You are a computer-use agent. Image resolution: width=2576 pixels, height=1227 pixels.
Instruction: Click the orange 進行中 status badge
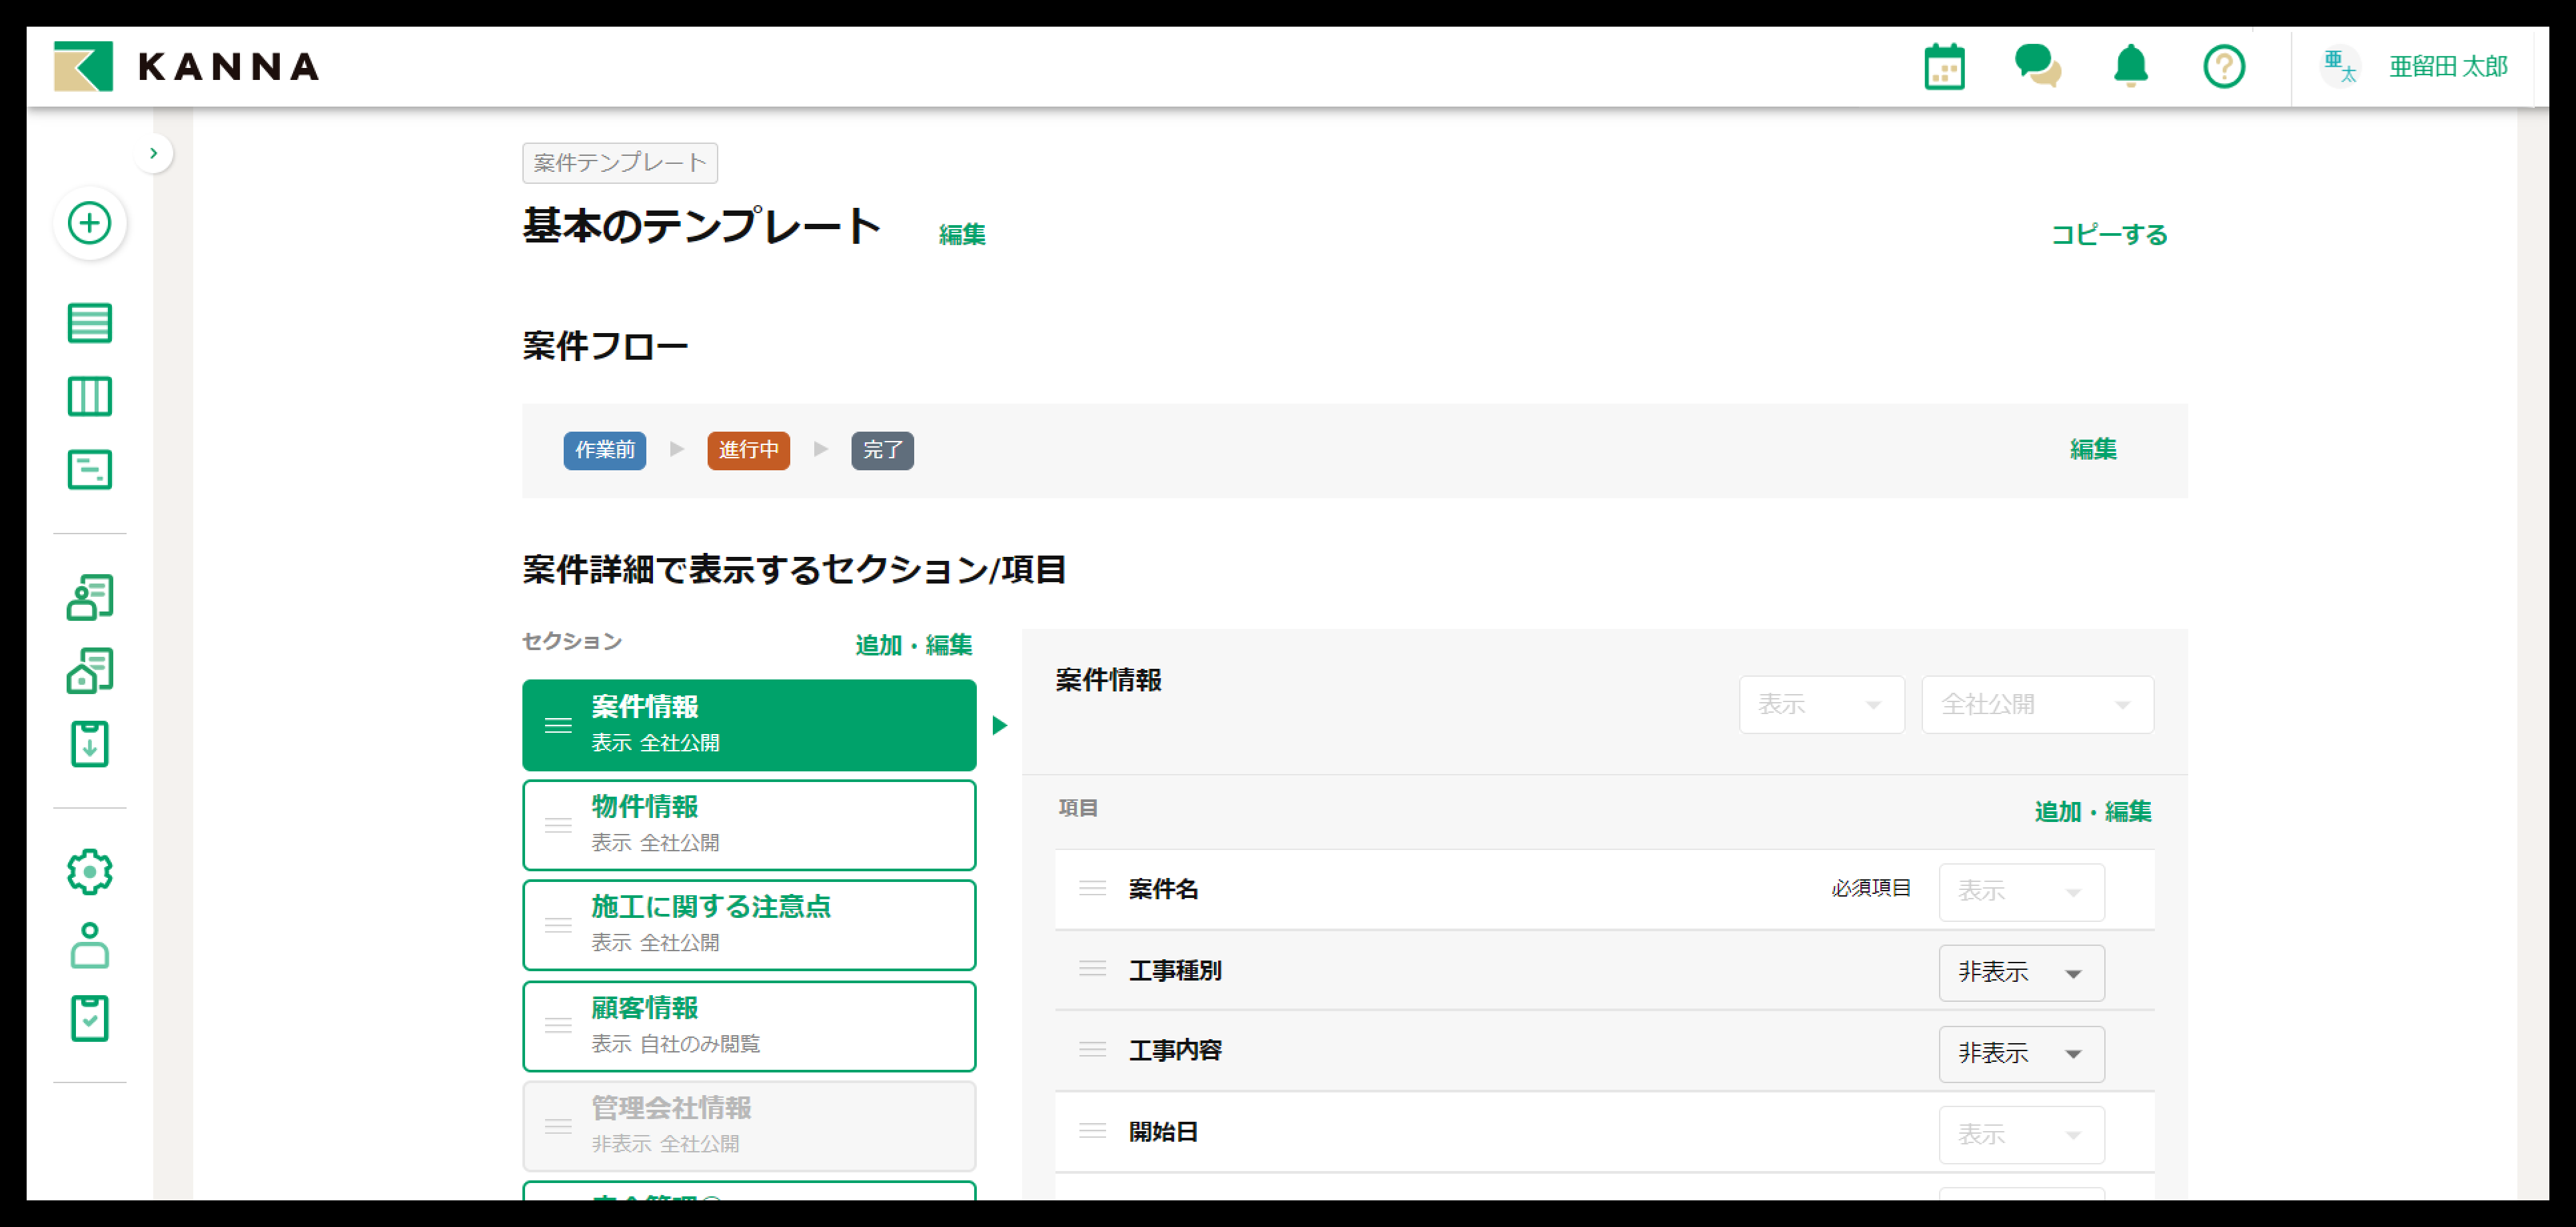click(x=749, y=450)
